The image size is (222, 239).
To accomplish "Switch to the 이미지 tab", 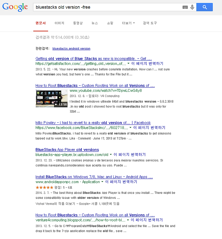I will (x=59, y=23).
